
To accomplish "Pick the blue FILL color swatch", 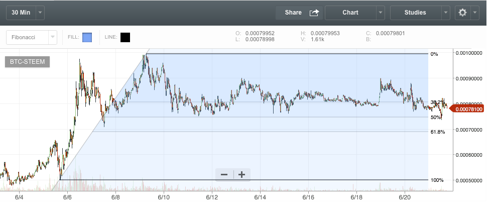I will 87,37.
